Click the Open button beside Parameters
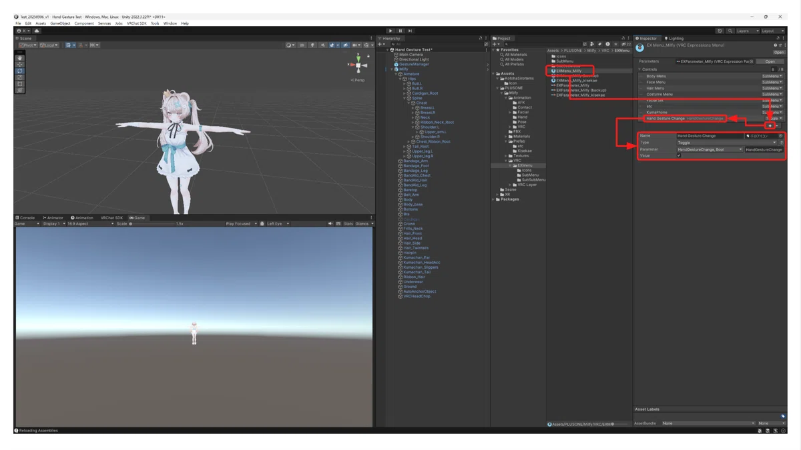This screenshot has height=450, width=801. 770,61
